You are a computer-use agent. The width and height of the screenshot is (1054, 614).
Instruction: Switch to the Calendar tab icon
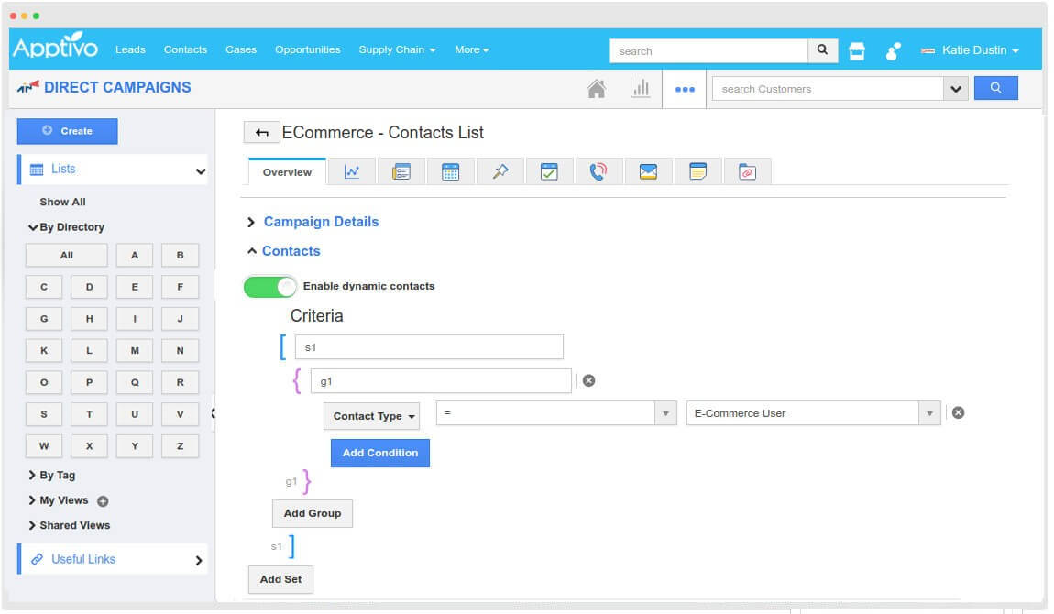[450, 170]
